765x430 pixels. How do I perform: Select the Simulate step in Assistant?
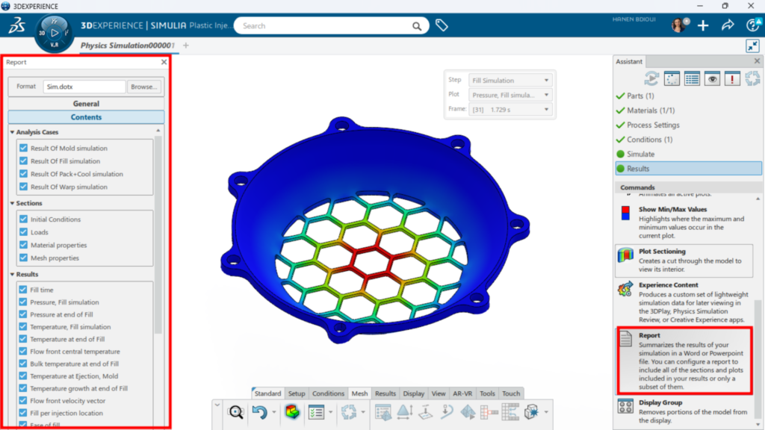pos(640,154)
